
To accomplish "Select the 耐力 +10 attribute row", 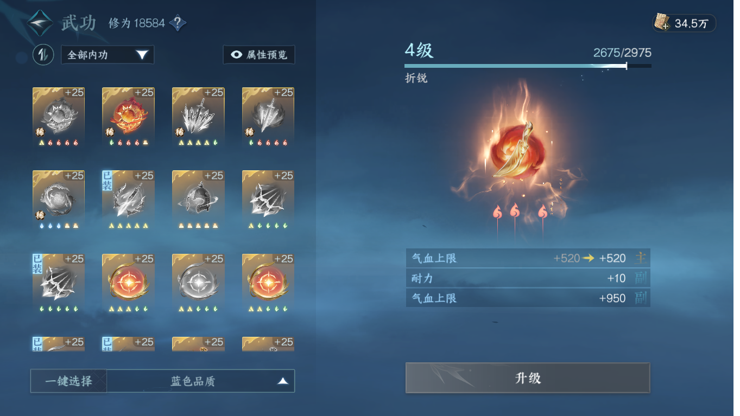I will [x=528, y=278].
